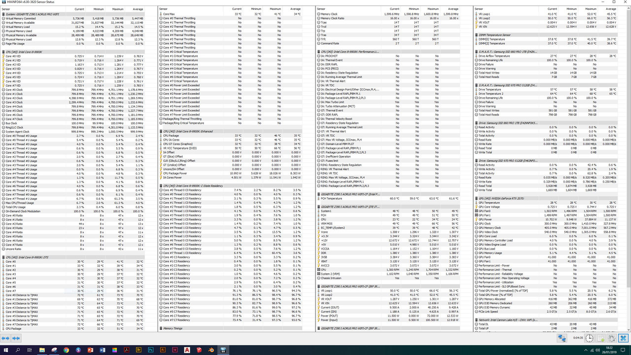Open Adobe Illustrator from the taskbar

(163, 350)
